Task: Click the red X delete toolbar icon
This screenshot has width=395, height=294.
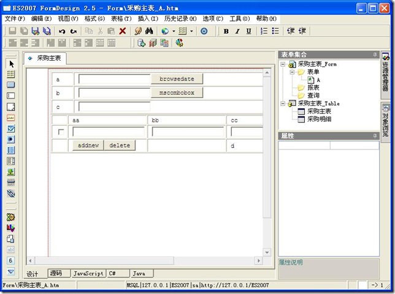Action: [x=123, y=31]
